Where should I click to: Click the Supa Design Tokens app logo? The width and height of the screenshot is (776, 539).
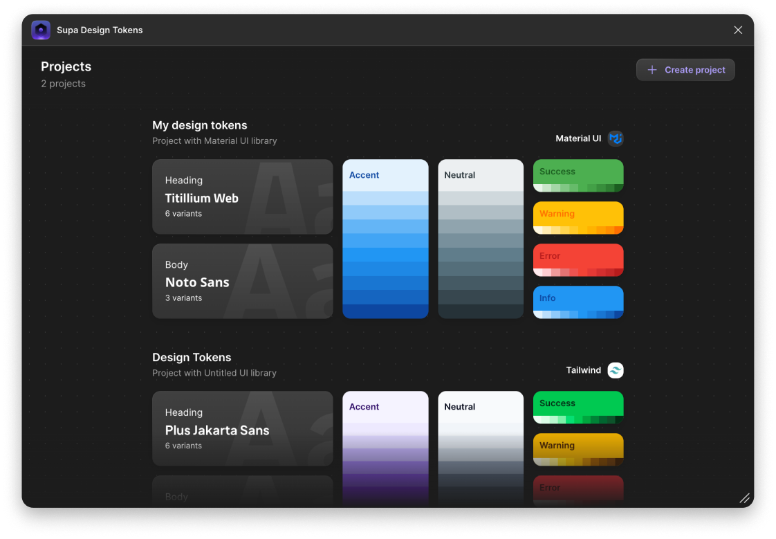point(41,30)
